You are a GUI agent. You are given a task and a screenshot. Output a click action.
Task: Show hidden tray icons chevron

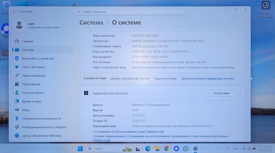(227, 149)
